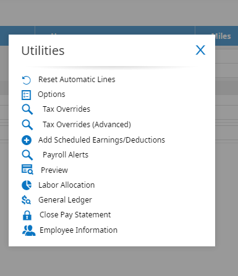The image size is (238, 276).
Task: Open Tax Overrides (Advanced) link
Action: [x=87, y=125]
